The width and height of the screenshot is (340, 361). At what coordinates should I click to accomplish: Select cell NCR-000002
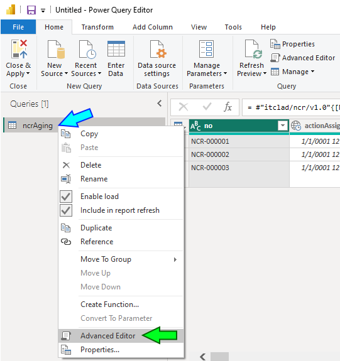tap(239, 154)
